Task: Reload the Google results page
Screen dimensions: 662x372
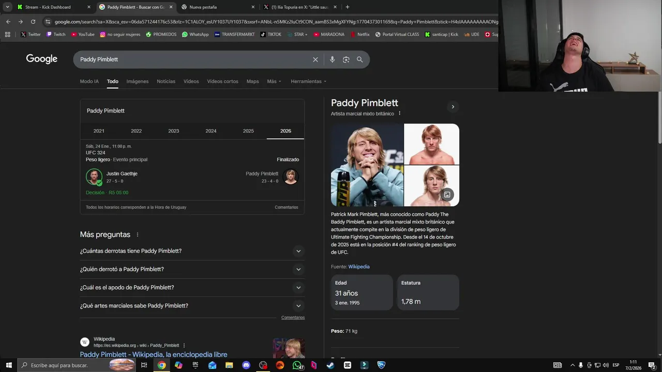Action: pos(33,22)
